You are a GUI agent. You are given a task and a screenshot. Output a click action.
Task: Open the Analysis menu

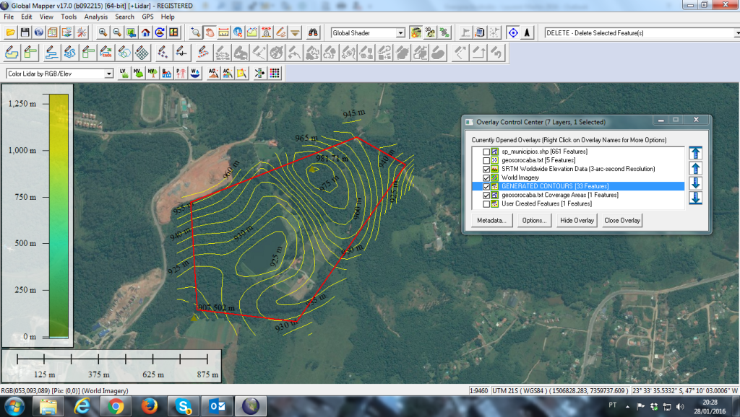tap(95, 16)
